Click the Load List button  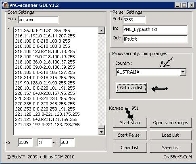171,135
